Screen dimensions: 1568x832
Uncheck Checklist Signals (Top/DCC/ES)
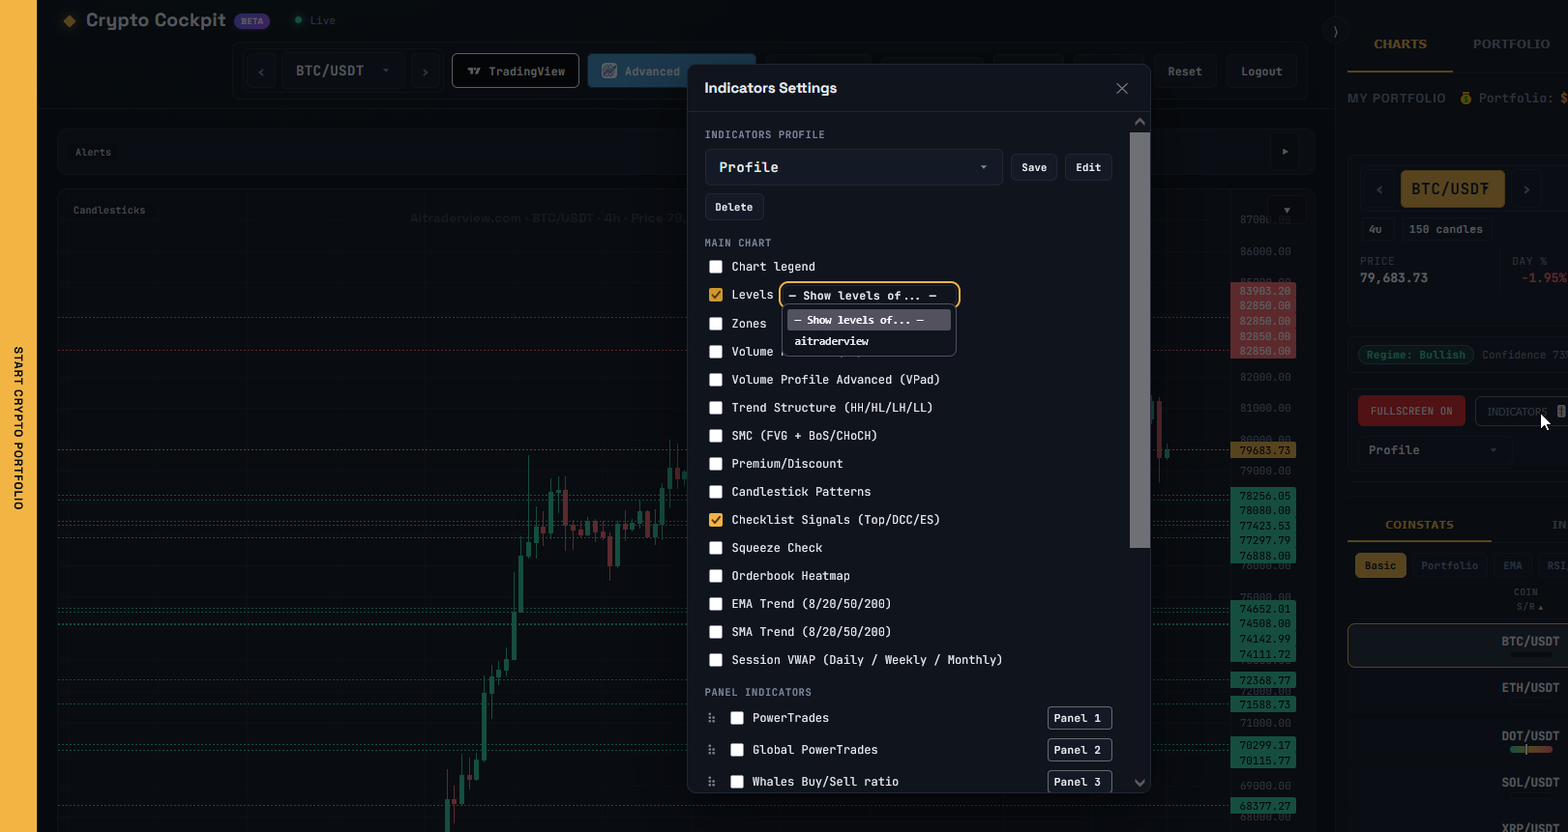tap(716, 520)
